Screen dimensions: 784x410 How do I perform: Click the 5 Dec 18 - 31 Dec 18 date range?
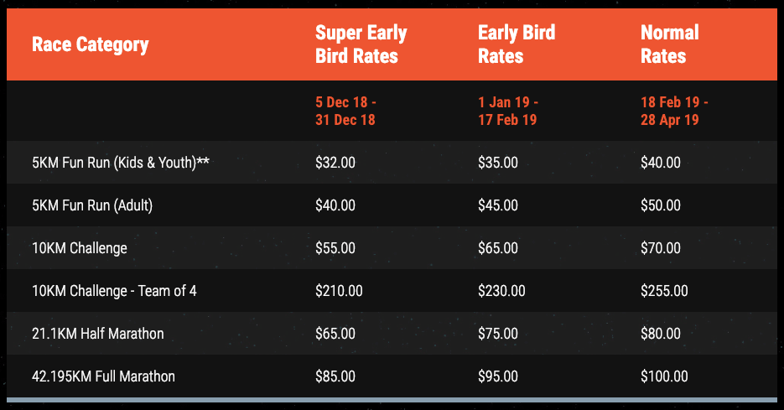(345, 111)
